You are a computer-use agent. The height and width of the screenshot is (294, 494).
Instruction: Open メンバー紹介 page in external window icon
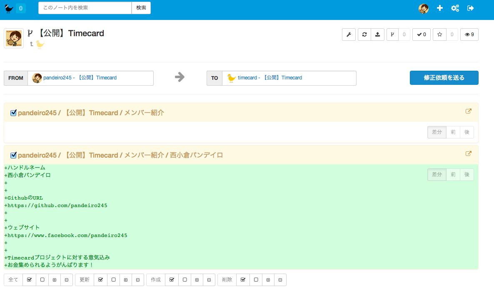(469, 111)
